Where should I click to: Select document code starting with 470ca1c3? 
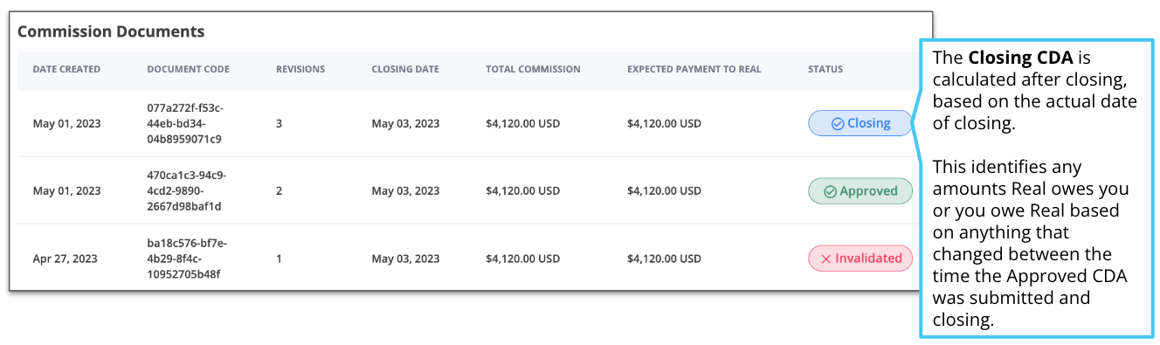(184, 190)
